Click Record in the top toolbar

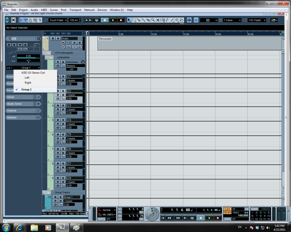[x=121, y=20]
